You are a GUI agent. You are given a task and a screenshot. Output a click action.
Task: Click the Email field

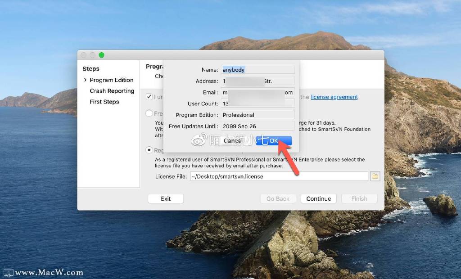click(x=258, y=92)
